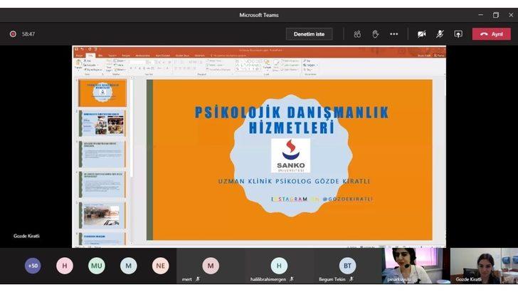Toggle the camera on or off

click(x=421, y=34)
